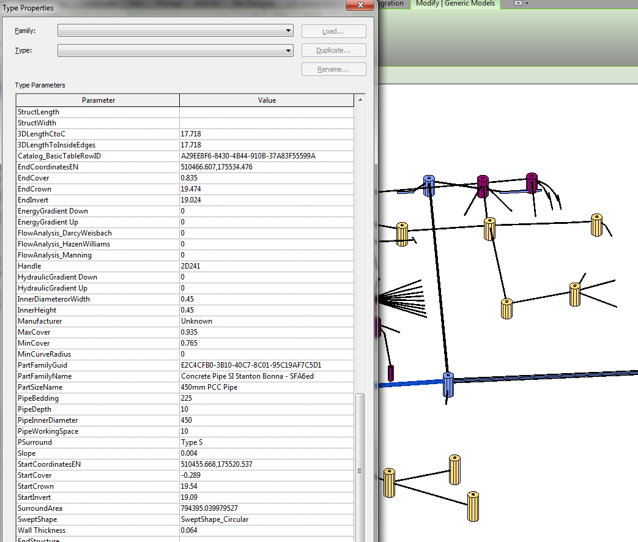638x542 pixels.
Task: Click the SweptShape value SweptShape_Circular
Action: point(215,518)
